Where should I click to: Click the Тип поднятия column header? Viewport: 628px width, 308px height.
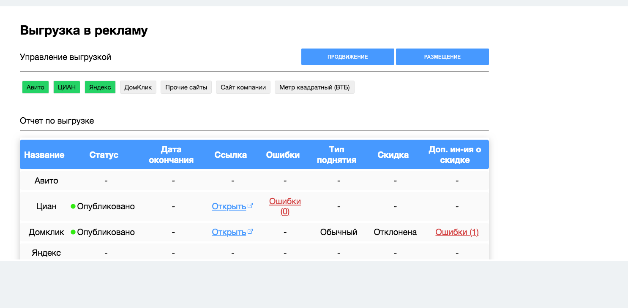click(337, 155)
